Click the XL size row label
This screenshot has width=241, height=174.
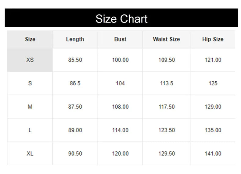coord(30,154)
